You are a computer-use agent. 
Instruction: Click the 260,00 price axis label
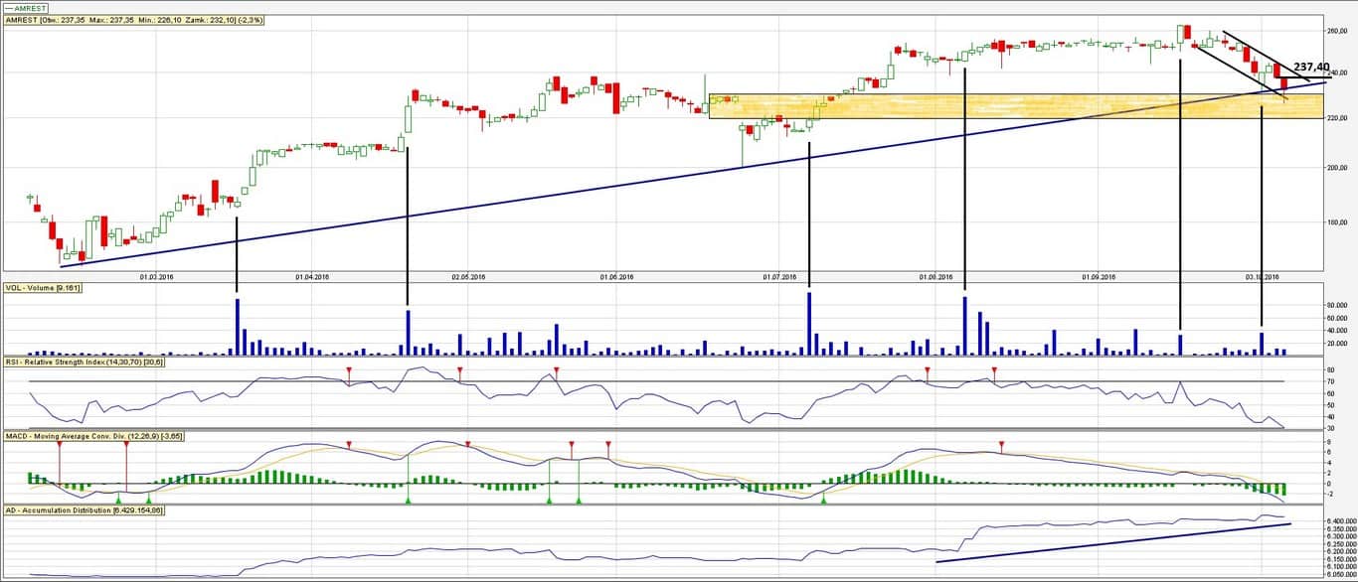1337,31
